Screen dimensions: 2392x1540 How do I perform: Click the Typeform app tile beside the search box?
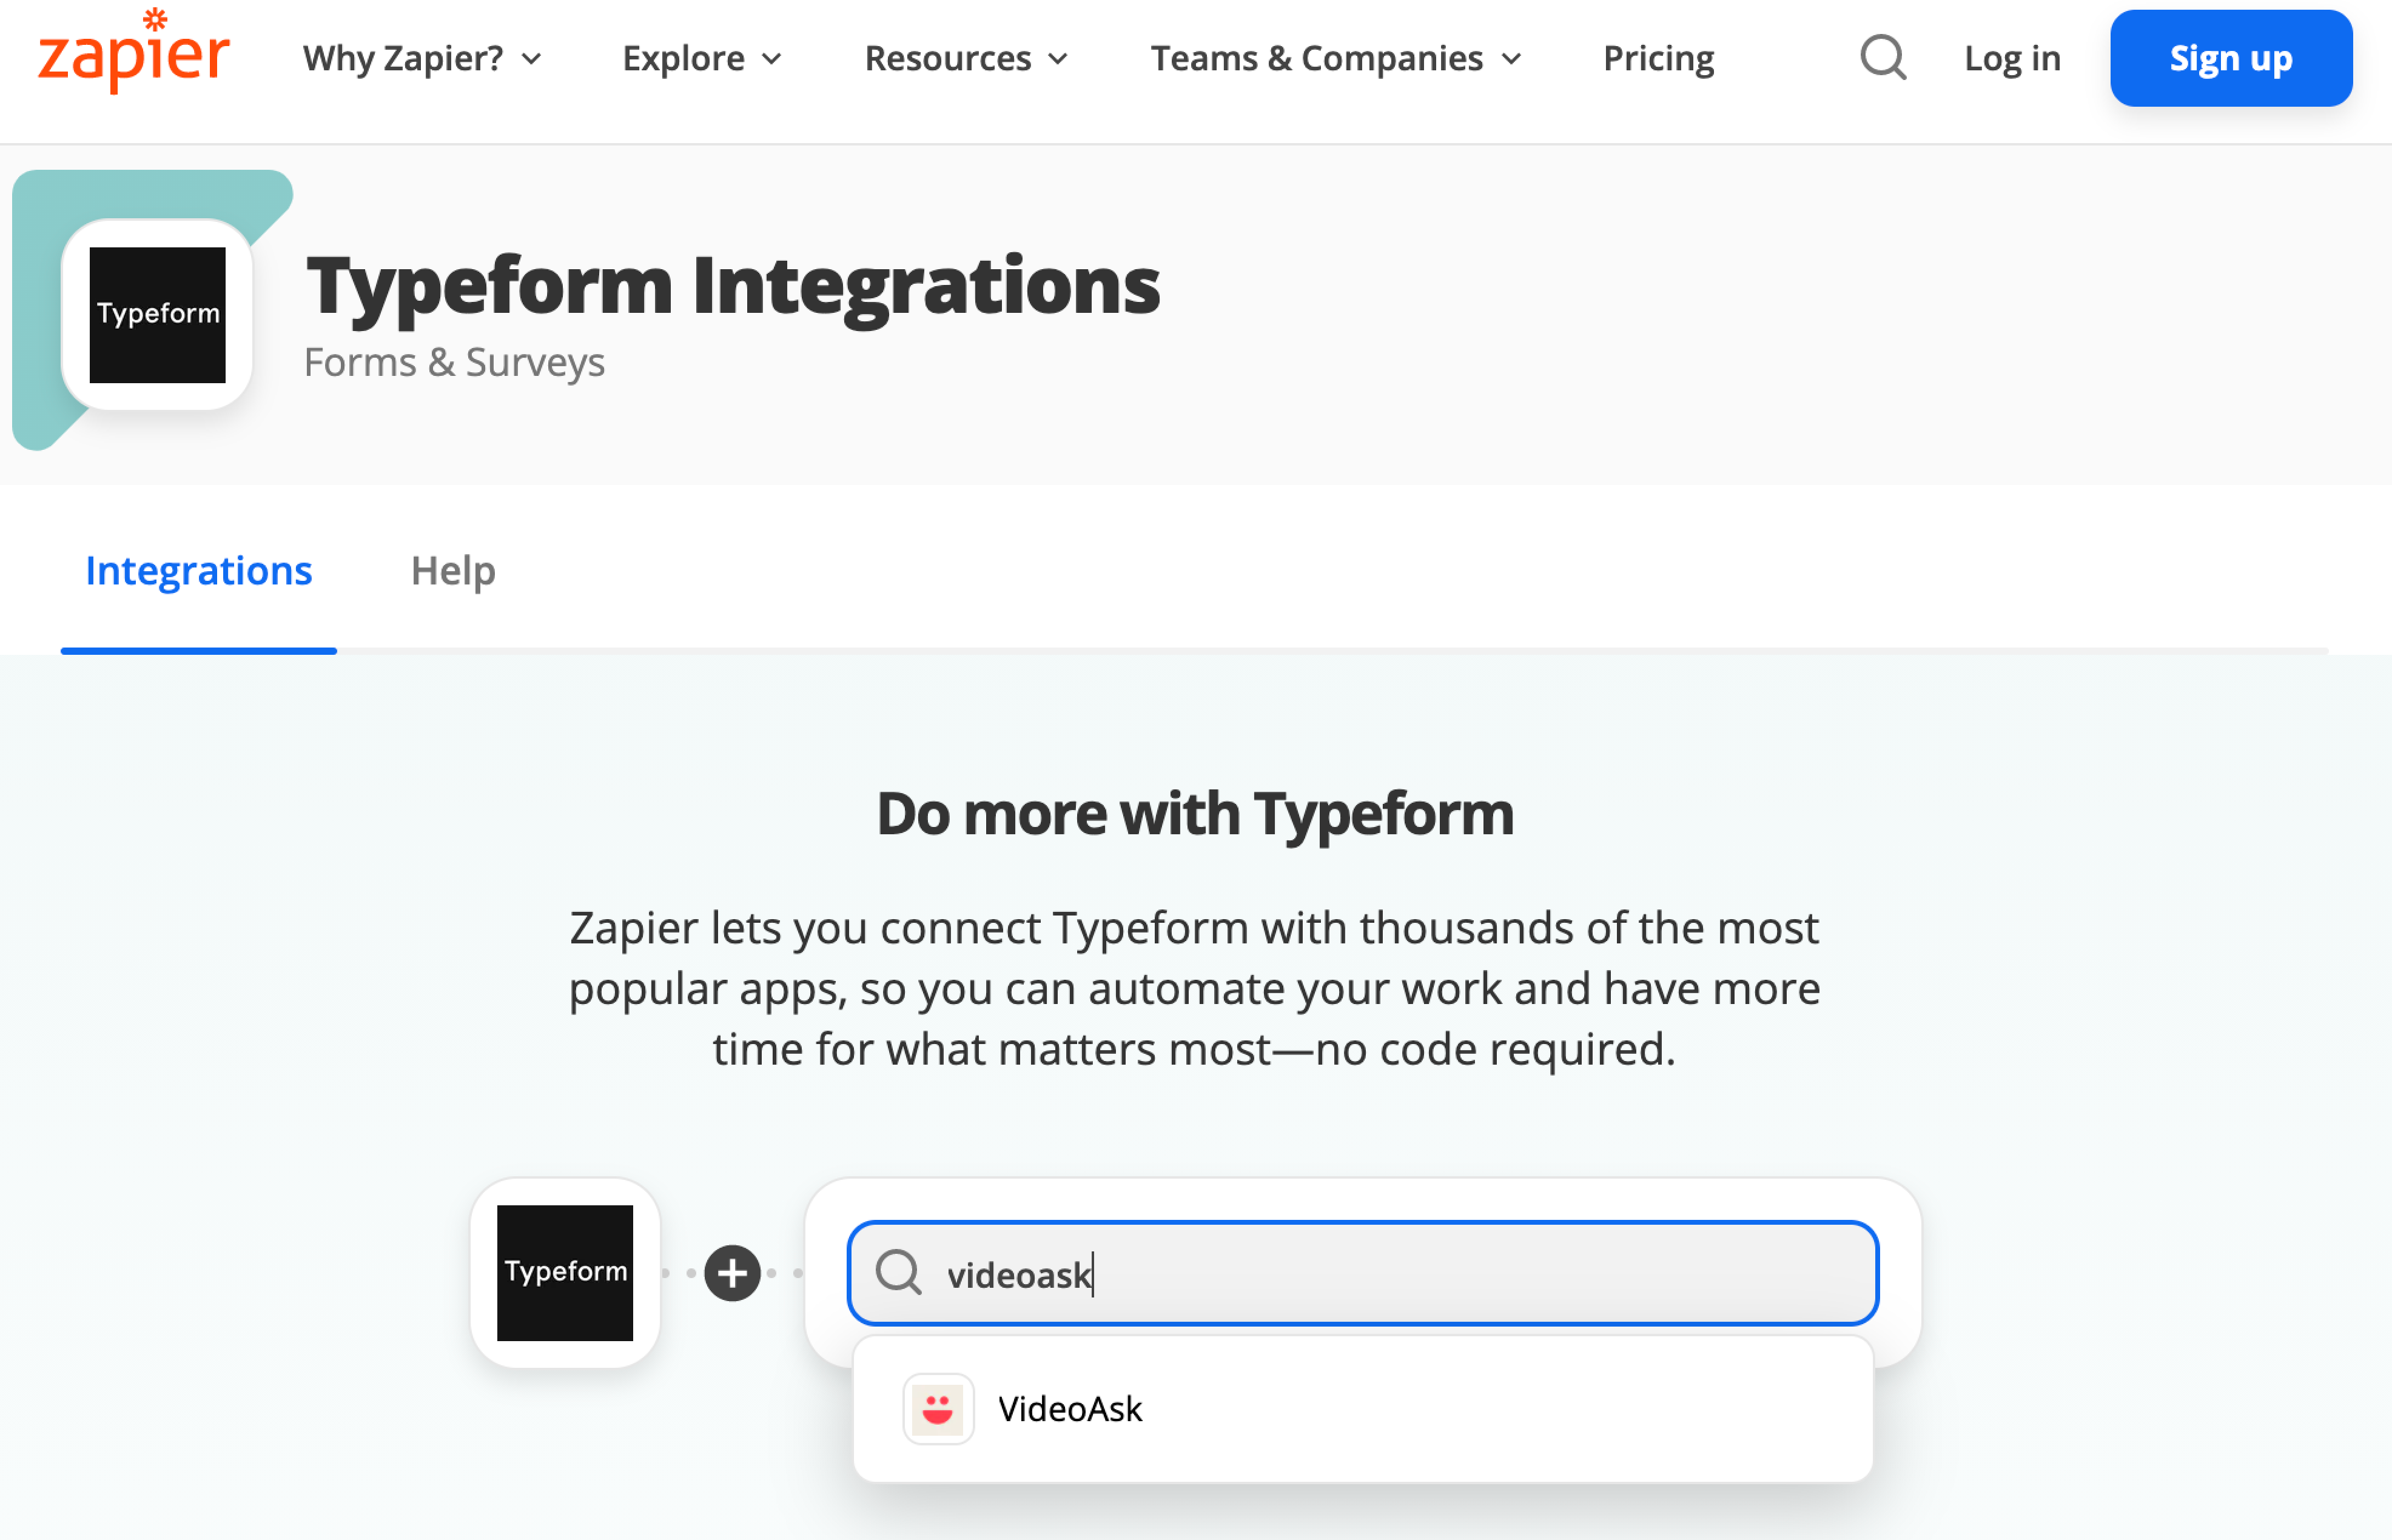565,1273
